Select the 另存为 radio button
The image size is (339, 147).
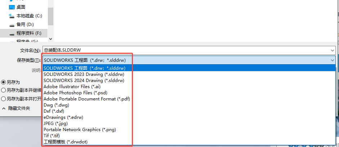click(x=4, y=82)
